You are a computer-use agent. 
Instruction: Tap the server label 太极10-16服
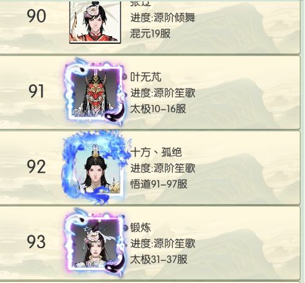(158, 109)
